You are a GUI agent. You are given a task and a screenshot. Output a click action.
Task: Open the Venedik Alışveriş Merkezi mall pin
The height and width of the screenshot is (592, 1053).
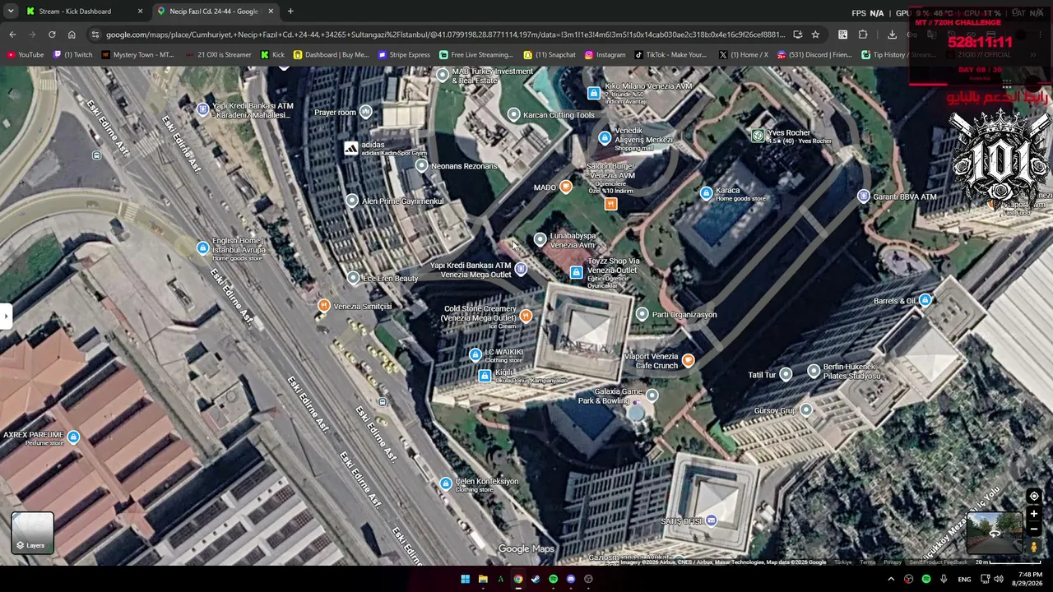[605, 137]
